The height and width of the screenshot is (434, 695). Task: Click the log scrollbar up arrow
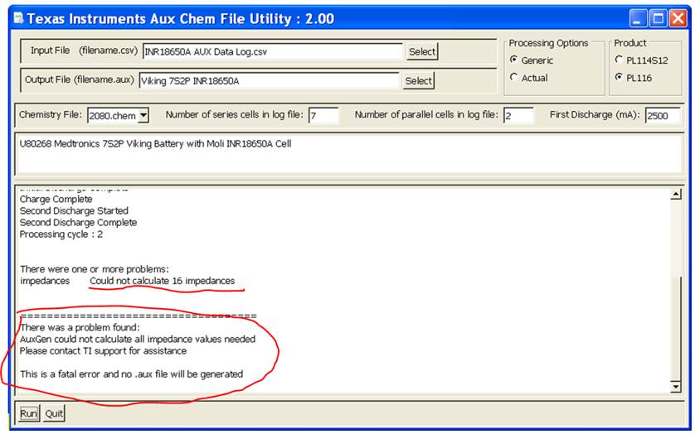[x=675, y=194]
